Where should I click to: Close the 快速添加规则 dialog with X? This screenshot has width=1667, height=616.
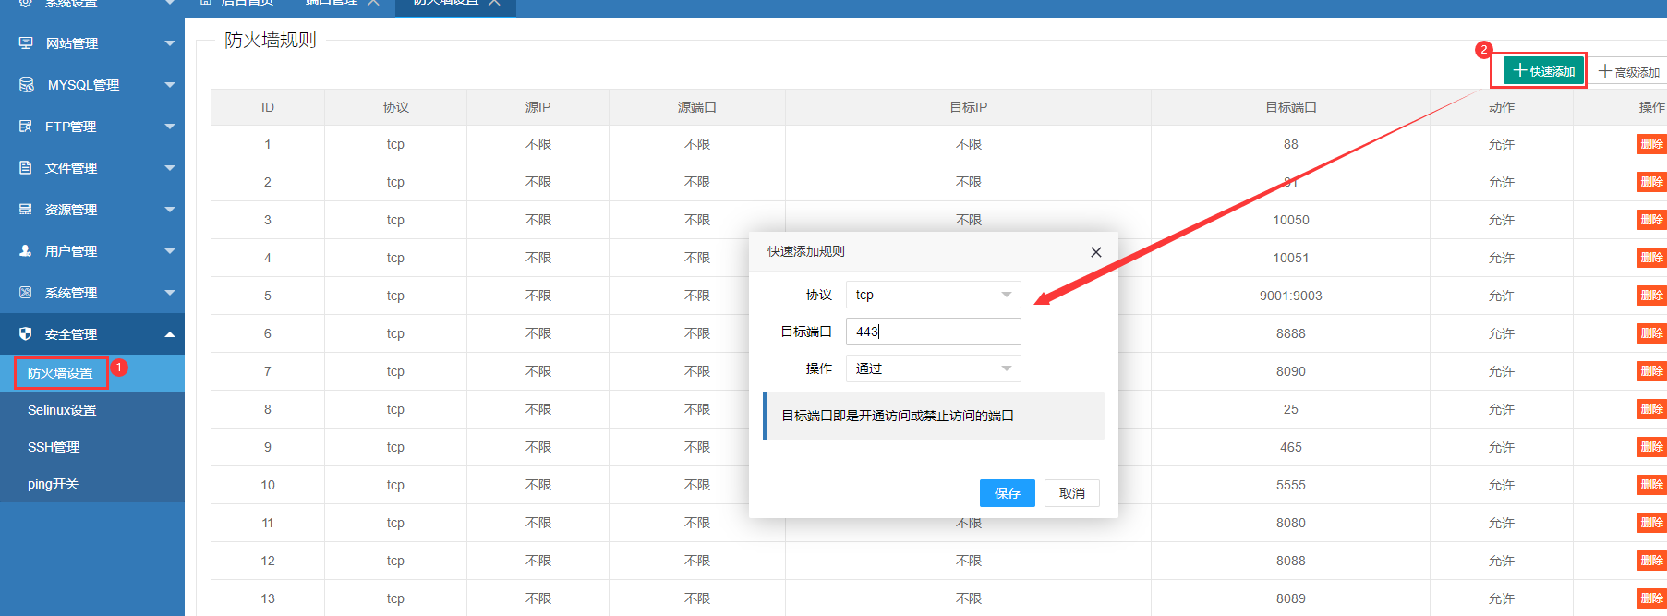click(x=1095, y=252)
